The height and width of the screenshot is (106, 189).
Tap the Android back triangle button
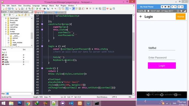click(148, 95)
